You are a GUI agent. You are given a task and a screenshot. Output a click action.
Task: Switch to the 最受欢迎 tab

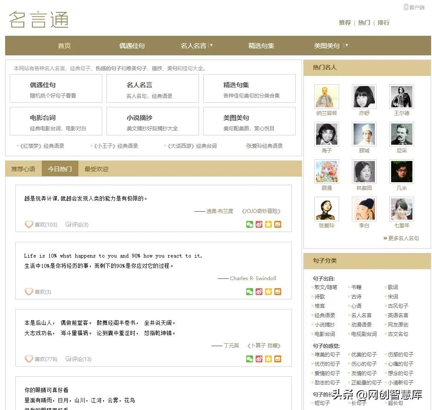(95, 169)
